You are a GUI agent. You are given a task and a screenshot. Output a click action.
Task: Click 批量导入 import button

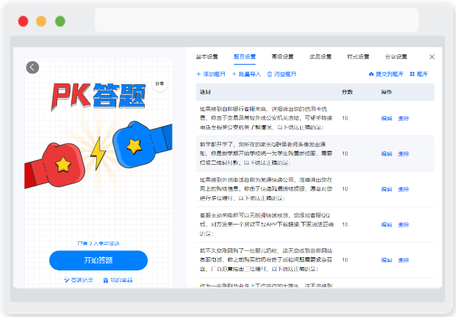point(246,74)
